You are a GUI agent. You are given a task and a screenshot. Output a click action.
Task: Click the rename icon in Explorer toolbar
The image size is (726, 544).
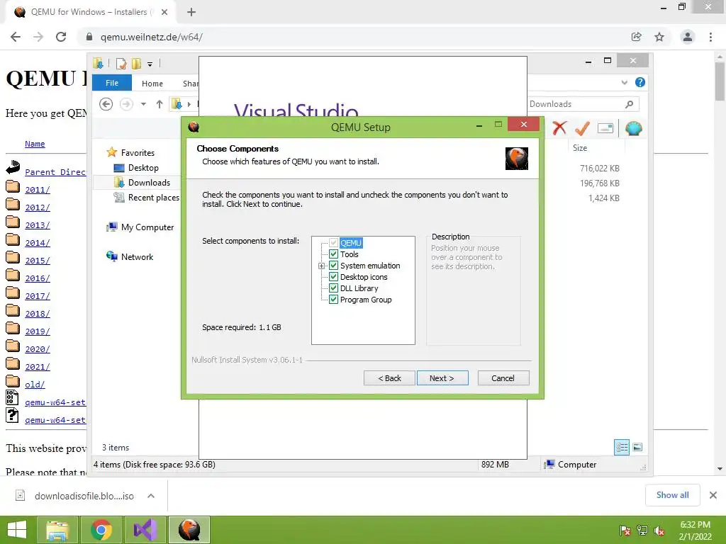(x=605, y=128)
